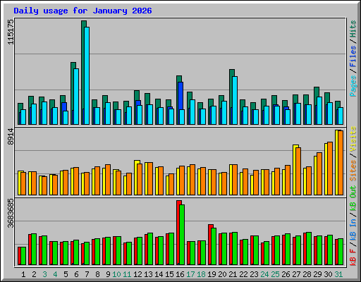Viewport: 361px width, 282px height.
Task: Click the orange sites bar on day 9
Action: click(108, 180)
